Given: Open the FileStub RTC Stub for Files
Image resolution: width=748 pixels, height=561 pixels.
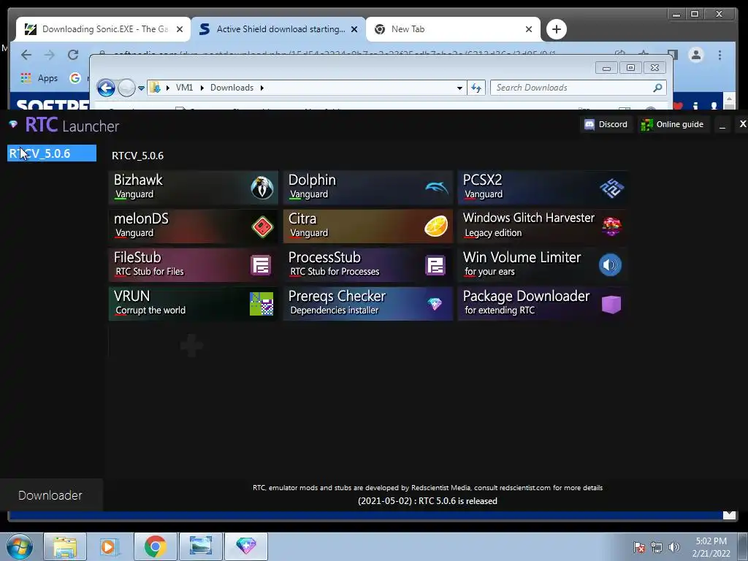Looking at the screenshot, I should coord(193,264).
